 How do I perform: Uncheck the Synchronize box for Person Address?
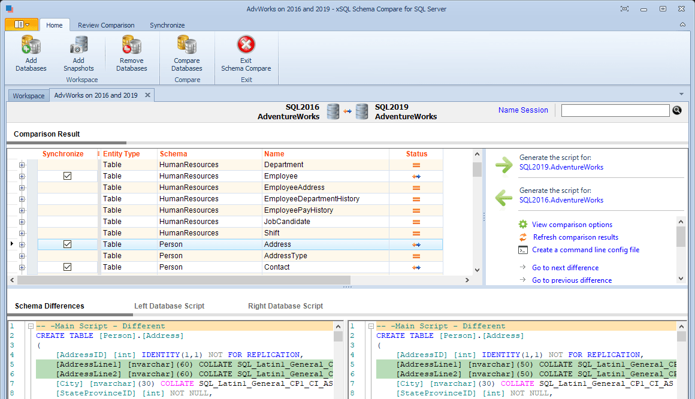coord(67,244)
